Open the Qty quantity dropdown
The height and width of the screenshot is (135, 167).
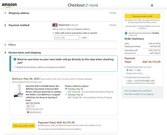(30, 106)
